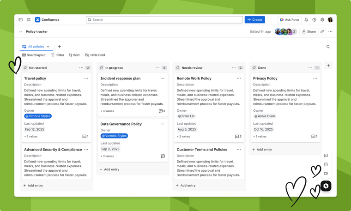Open Advanced Security & Compliance card menu
The image size is (351, 211).
coord(86,150)
